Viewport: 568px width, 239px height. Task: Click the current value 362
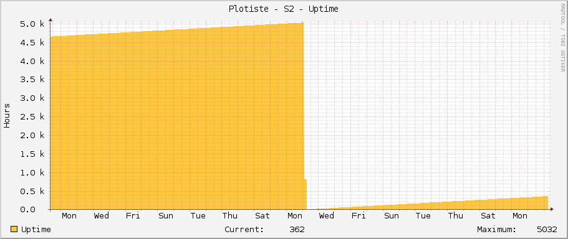click(x=297, y=230)
